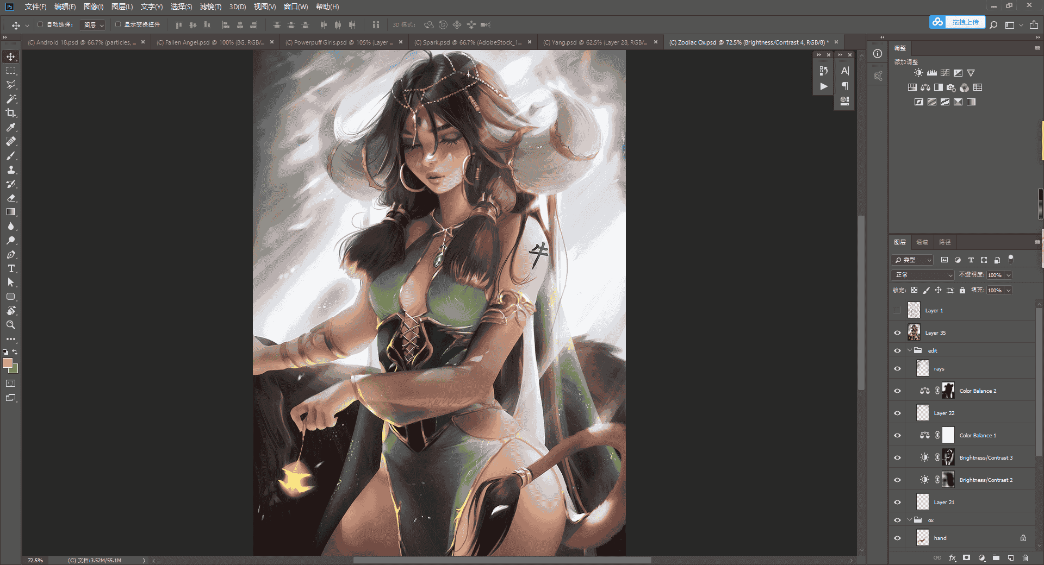
Task: Hide the Layer 35 layer
Action: tap(897, 332)
